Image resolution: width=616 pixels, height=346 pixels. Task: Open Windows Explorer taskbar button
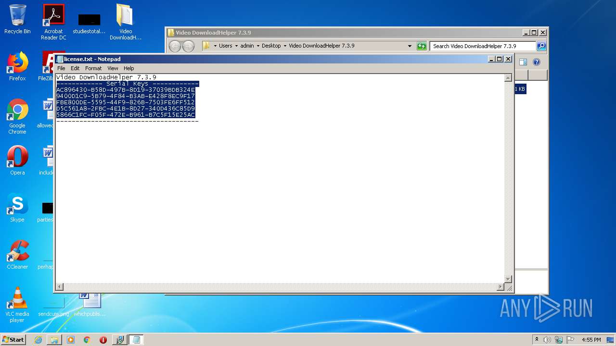54,340
